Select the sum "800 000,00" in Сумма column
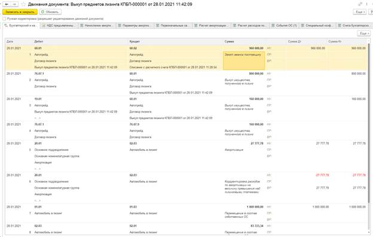Screen dimensions: 373x237 tap(256, 74)
